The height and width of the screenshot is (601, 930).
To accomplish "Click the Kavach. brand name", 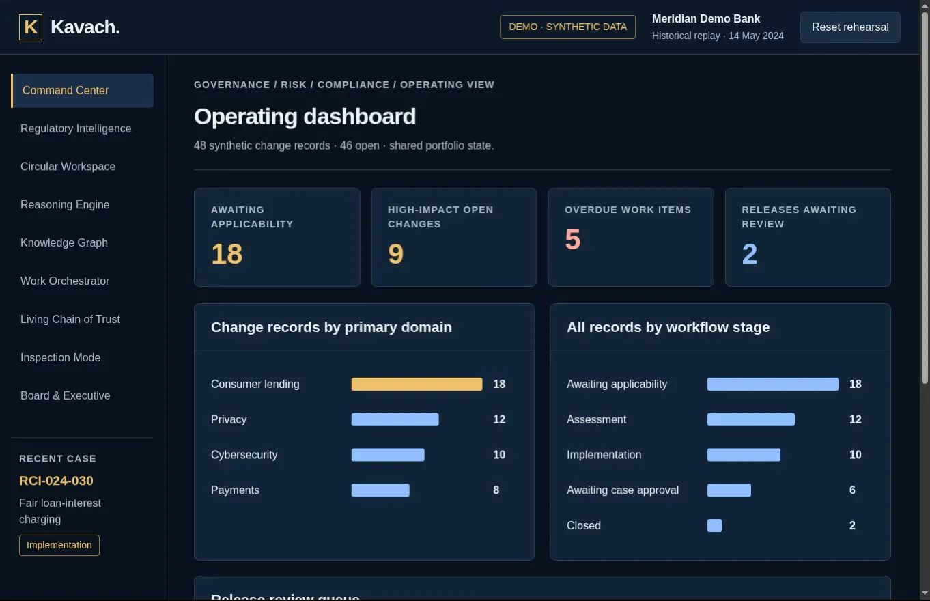I will (x=85, y=27).
